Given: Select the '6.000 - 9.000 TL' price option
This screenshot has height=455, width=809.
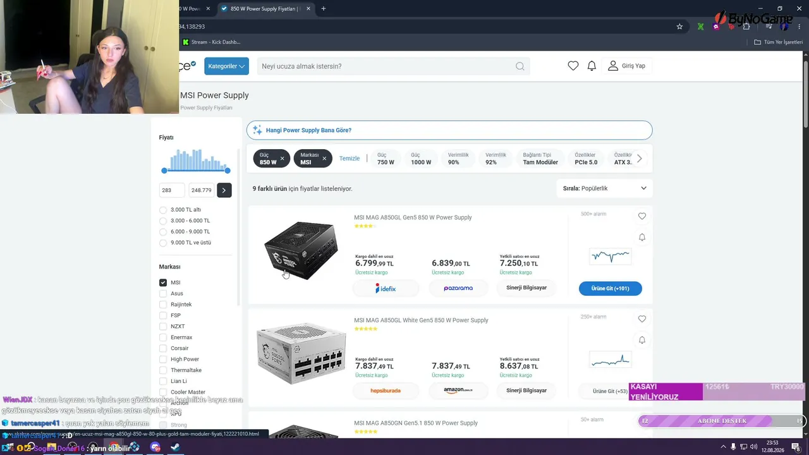Looking at the screenshot, I should point(163,232).
